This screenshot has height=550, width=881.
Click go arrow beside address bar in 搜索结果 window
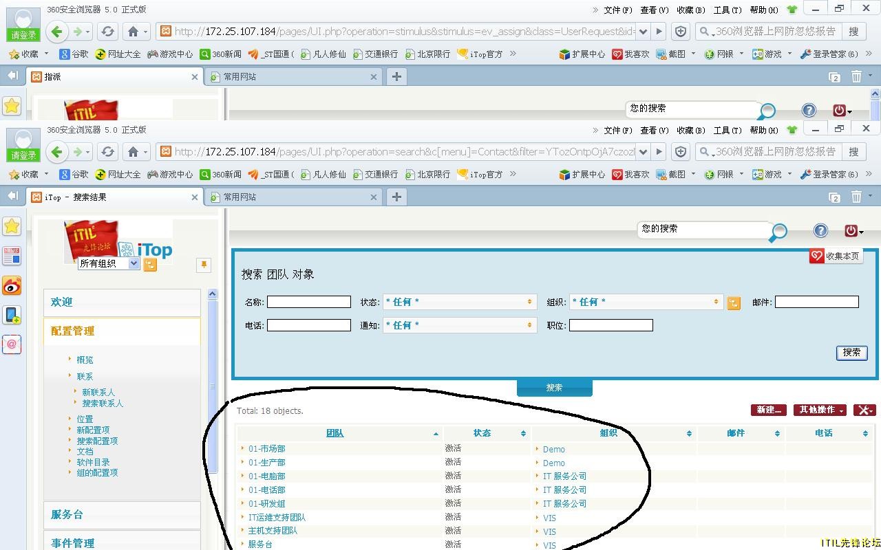click(x=659, y=152)
